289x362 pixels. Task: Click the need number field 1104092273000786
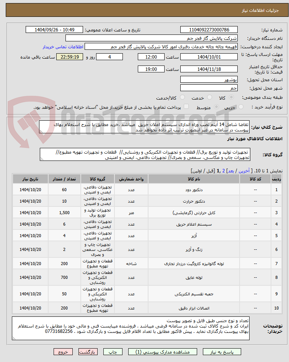coord(209,30)
